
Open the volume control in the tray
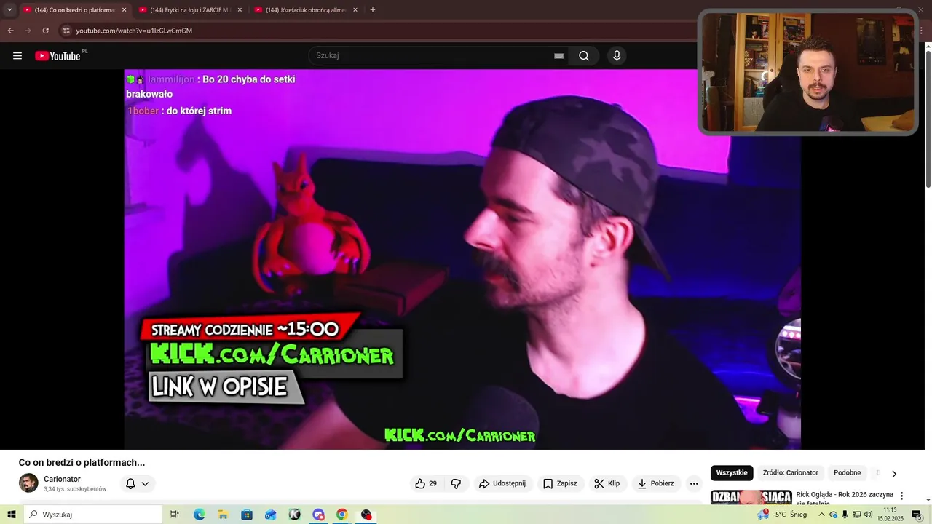click(x=868, y=515)
